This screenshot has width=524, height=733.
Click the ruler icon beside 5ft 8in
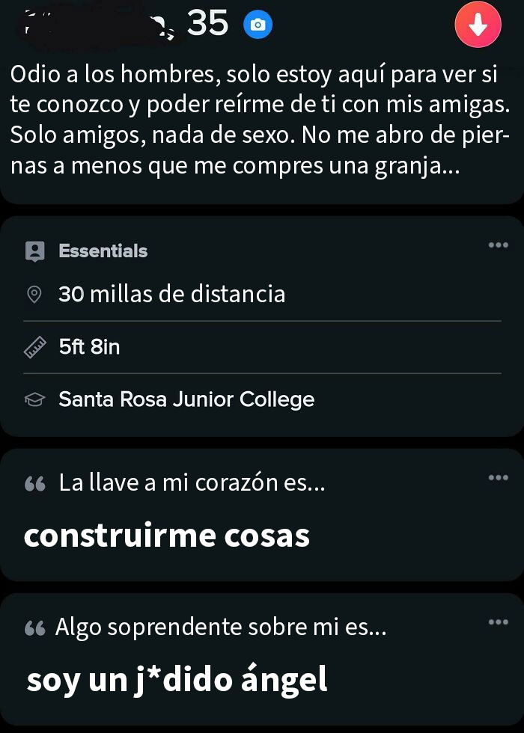click(x=34, y=346)
